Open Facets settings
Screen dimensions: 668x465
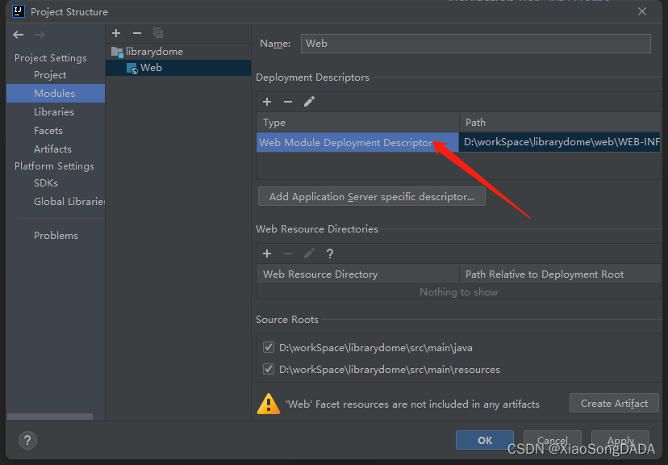coord(48,131)
